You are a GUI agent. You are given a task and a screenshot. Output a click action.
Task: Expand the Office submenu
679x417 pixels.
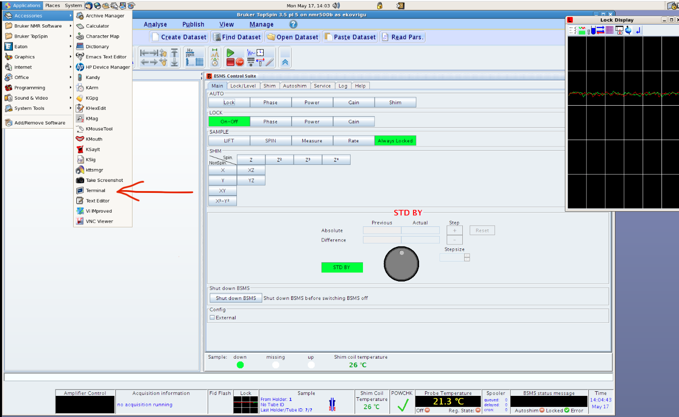click(38, 78)
